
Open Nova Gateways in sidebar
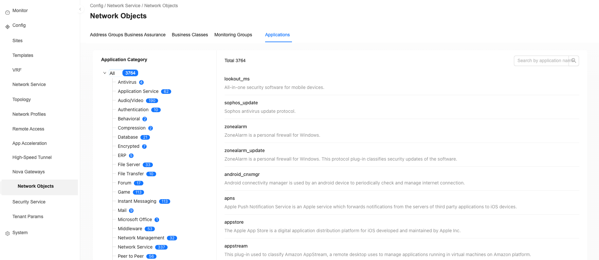(28, 172)
